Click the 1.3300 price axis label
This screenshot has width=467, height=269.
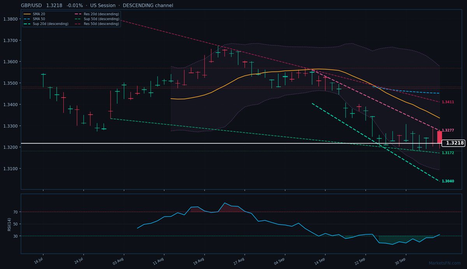click(10, 126)
